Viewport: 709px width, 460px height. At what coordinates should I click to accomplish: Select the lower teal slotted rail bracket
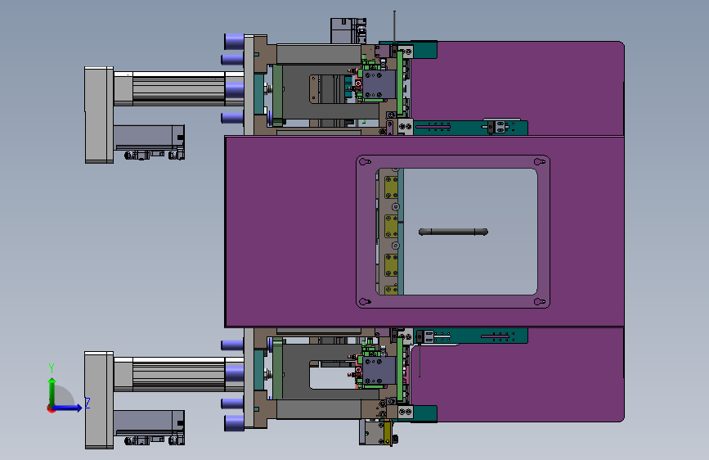click(470, 336)
